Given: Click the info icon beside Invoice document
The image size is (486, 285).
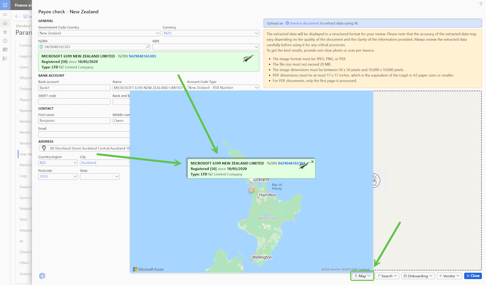Looking at the screenshot, I should (x=287, y=23).
